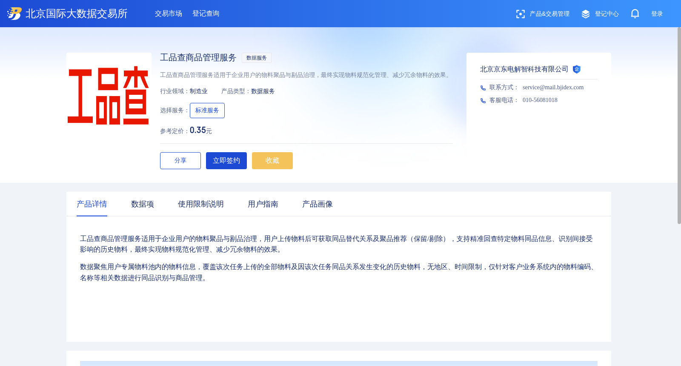Click the page vertical scrollbar
This screenshot has height=366, width=681.
[679, 125]
